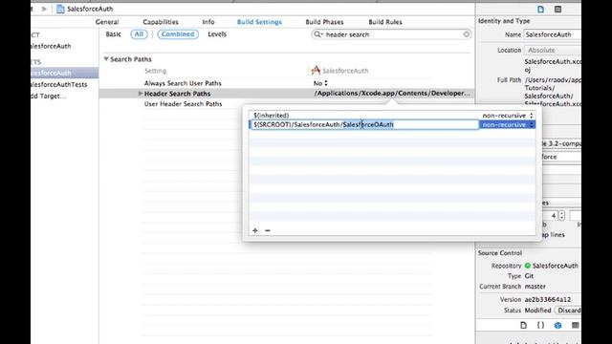The width and height of the screenshot is (612, 344).
Task: Open search options magnifier menu
Action: click(x=318, y=34)
